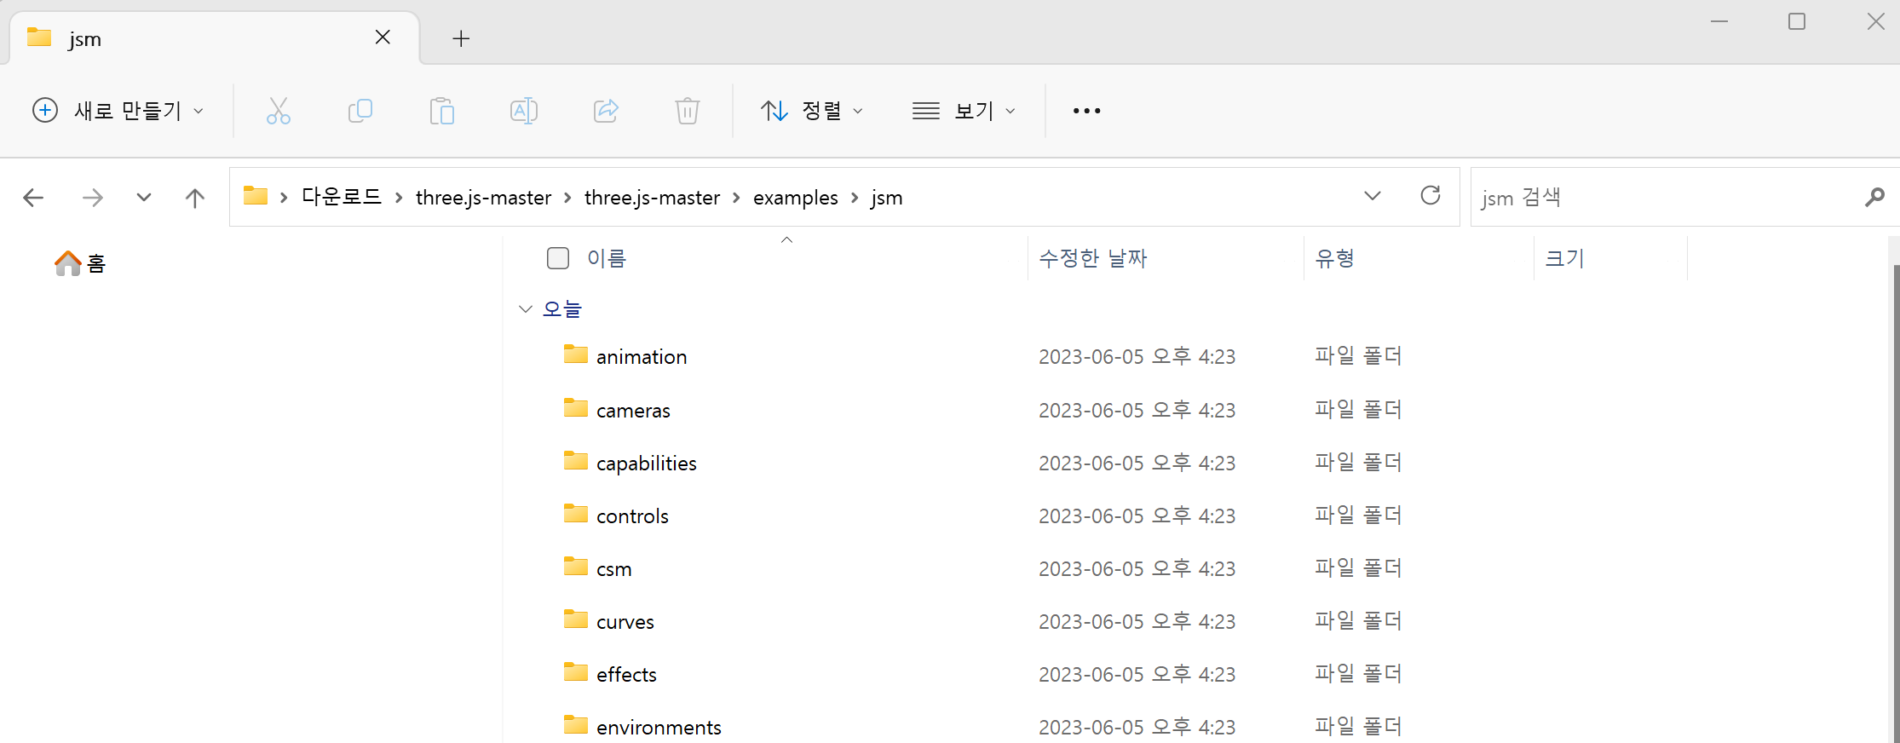
Task: Go up one folder level arrow
Action: (x=194, y=198)
